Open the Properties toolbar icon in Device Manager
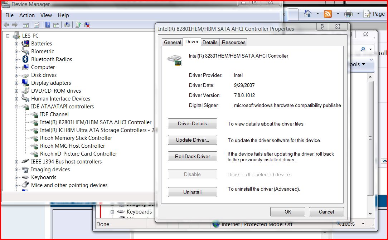 pyautogui.click(x=37, y=25)
